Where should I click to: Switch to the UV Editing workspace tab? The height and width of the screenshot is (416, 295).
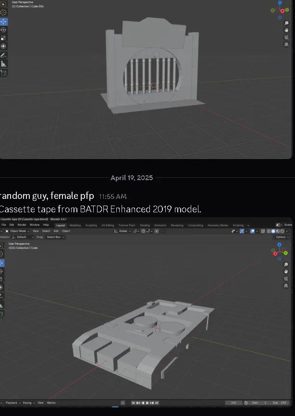point(108,225)
